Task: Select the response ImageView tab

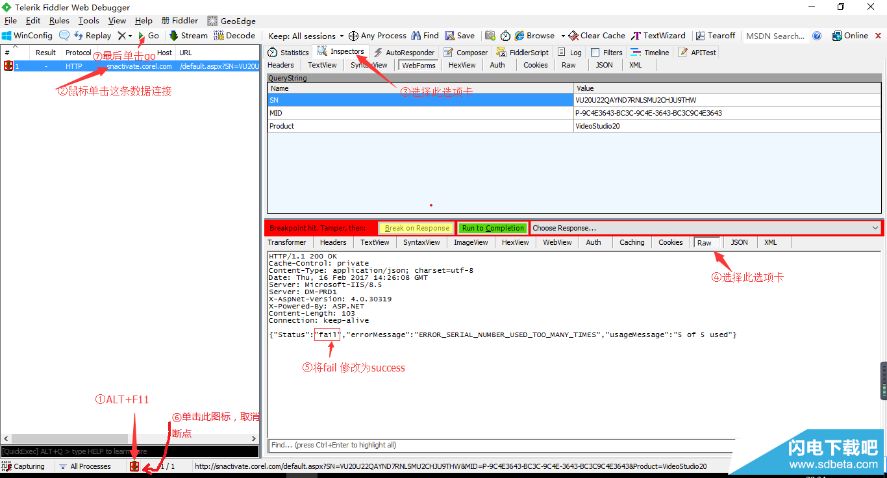Action: [471, 242]
